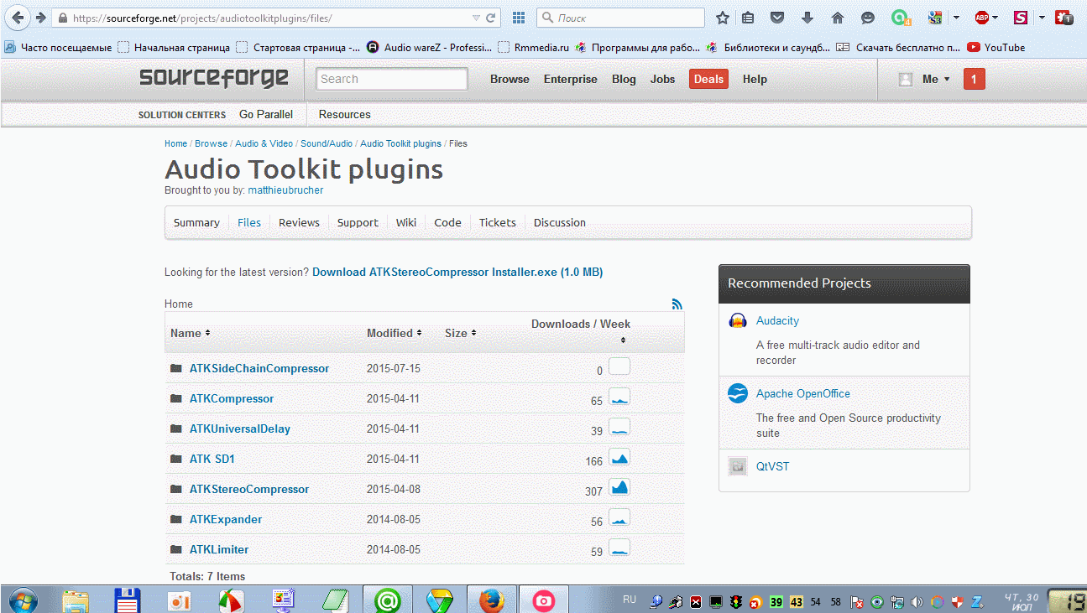The height and width of the screenshot is (613, 1087).
Task: Click the SourceForge logo
Action: (214, 78)
